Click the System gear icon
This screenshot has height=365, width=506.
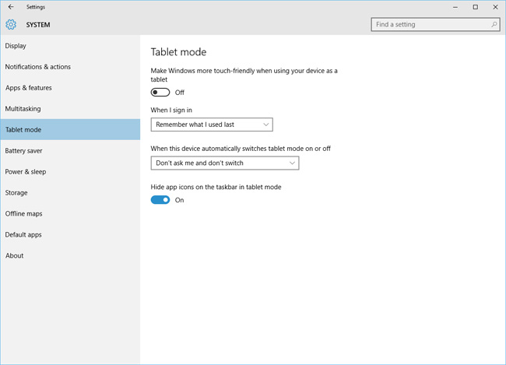[x=11, y=25]
